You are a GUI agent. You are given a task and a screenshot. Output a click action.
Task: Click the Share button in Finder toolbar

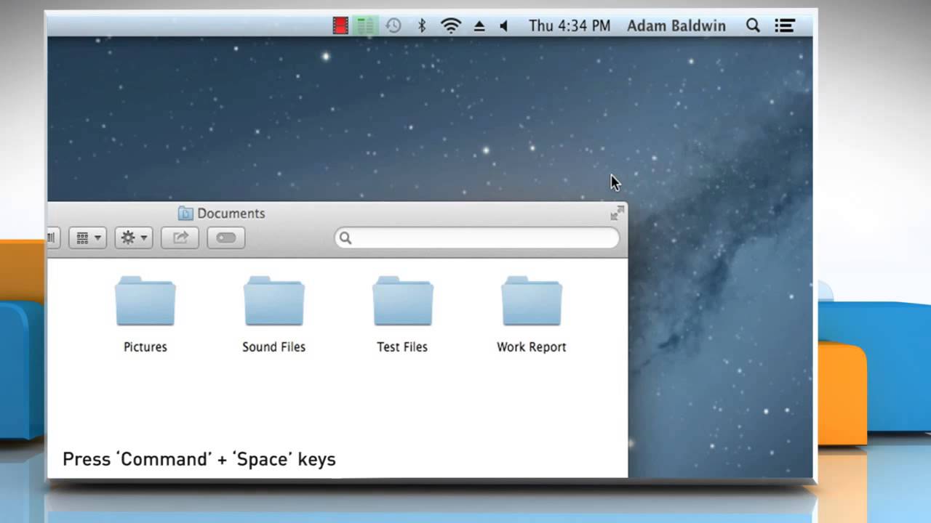coord(180,238)
